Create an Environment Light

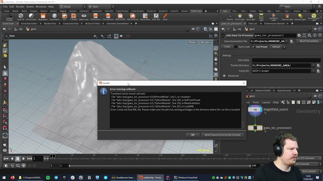click(x=314, y=17)
